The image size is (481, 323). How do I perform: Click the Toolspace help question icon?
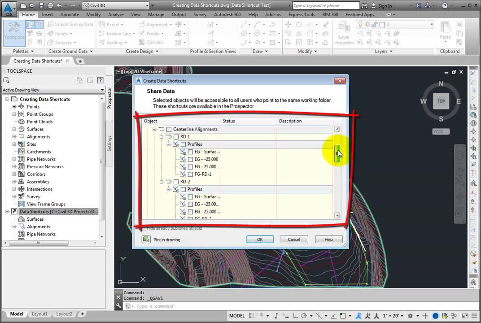[x=100, y=80]
